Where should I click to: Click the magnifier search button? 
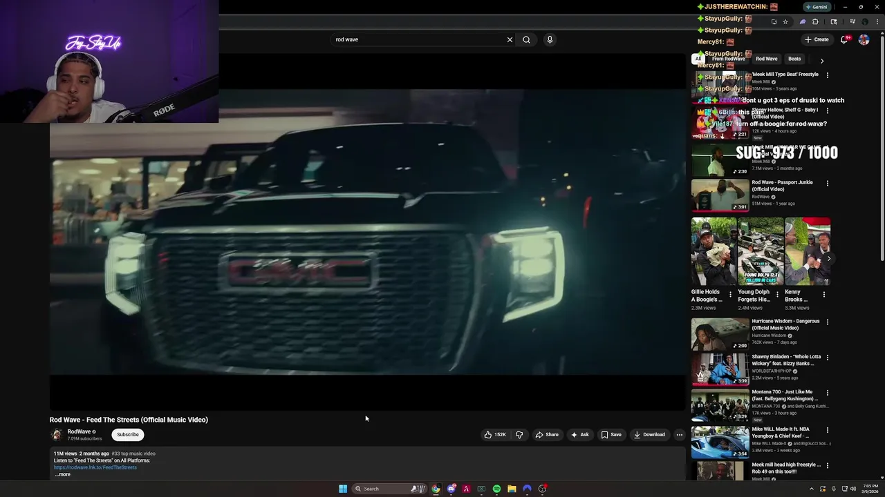pos(526,39)
